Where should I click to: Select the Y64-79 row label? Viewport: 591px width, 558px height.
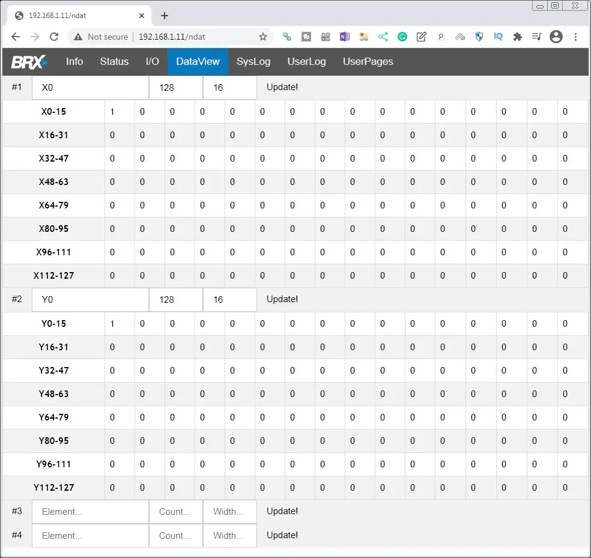(x=53, y=417)
